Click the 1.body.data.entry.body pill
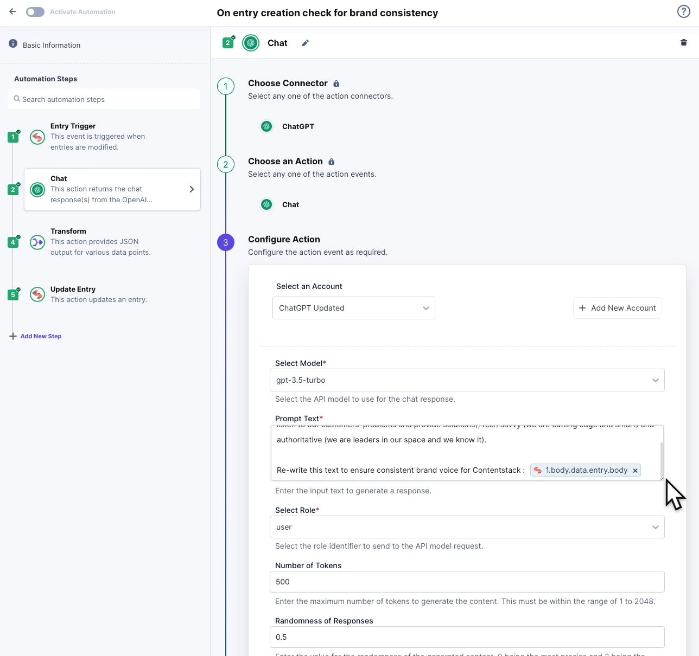Screen dimensions: 699x656 [586, 470]
